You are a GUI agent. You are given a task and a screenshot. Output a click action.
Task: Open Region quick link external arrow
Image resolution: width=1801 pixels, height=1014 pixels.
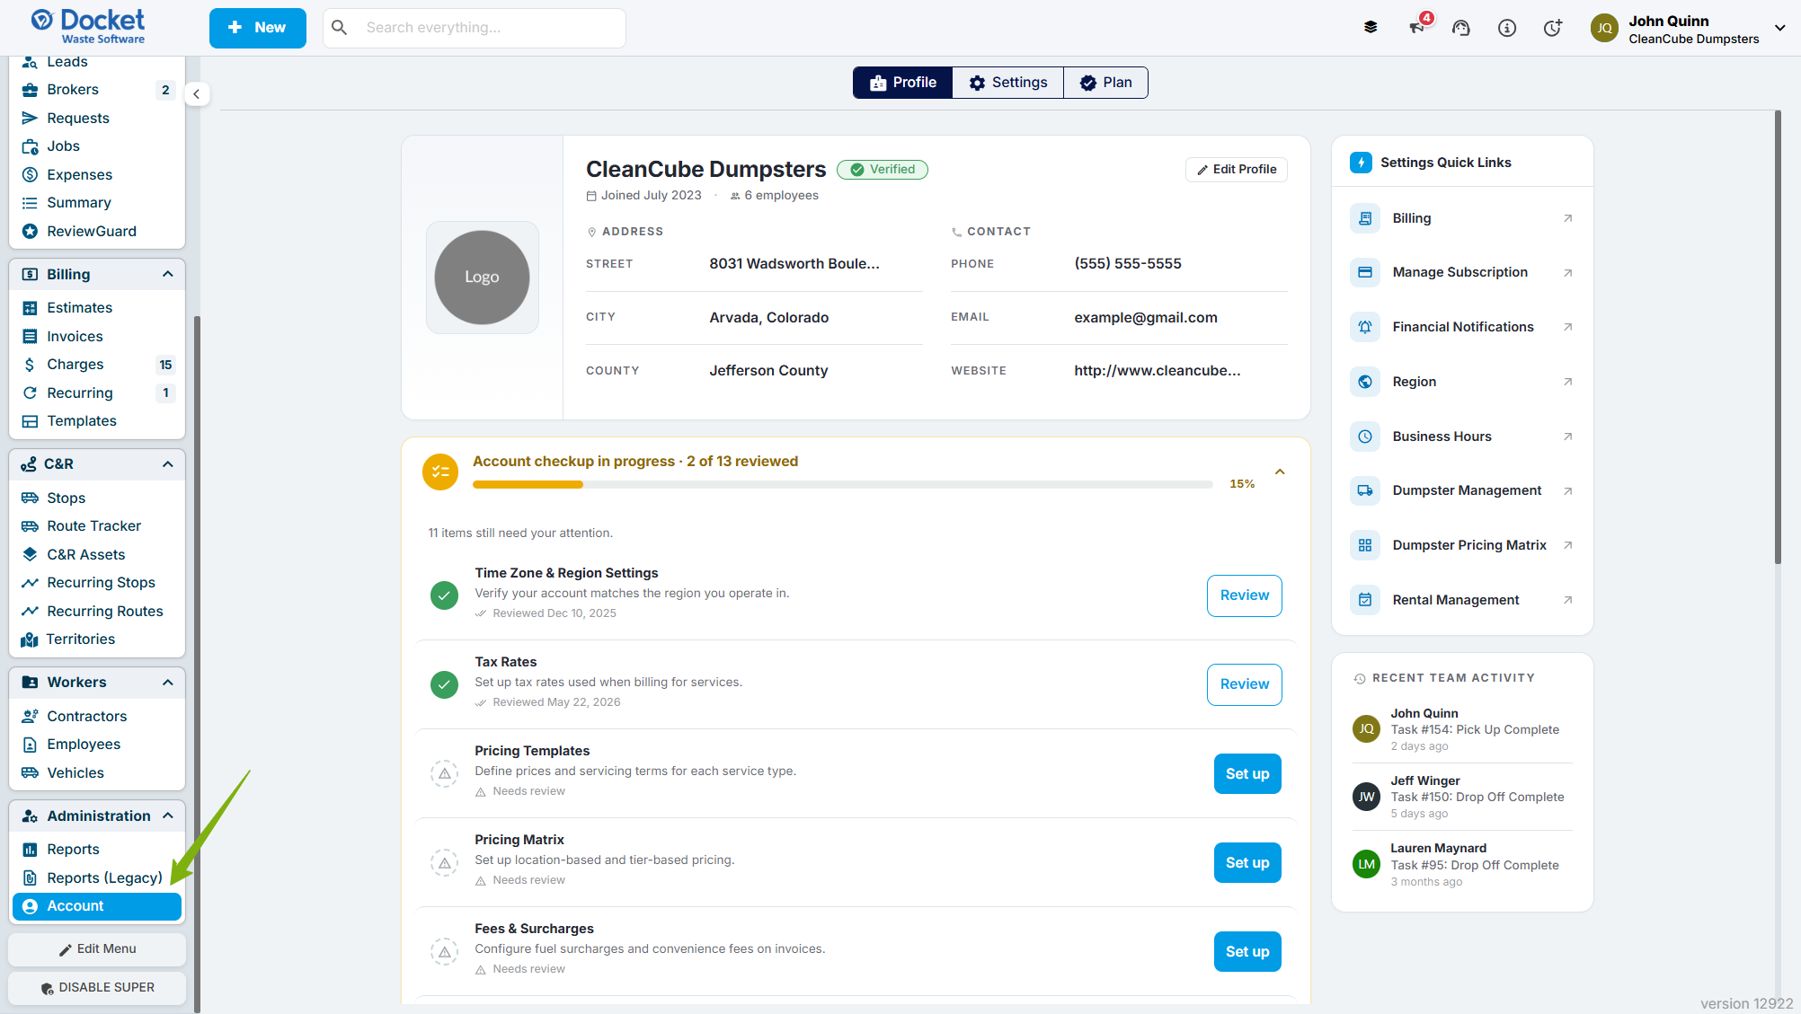pyautogui.click(x=1567, y=382)
